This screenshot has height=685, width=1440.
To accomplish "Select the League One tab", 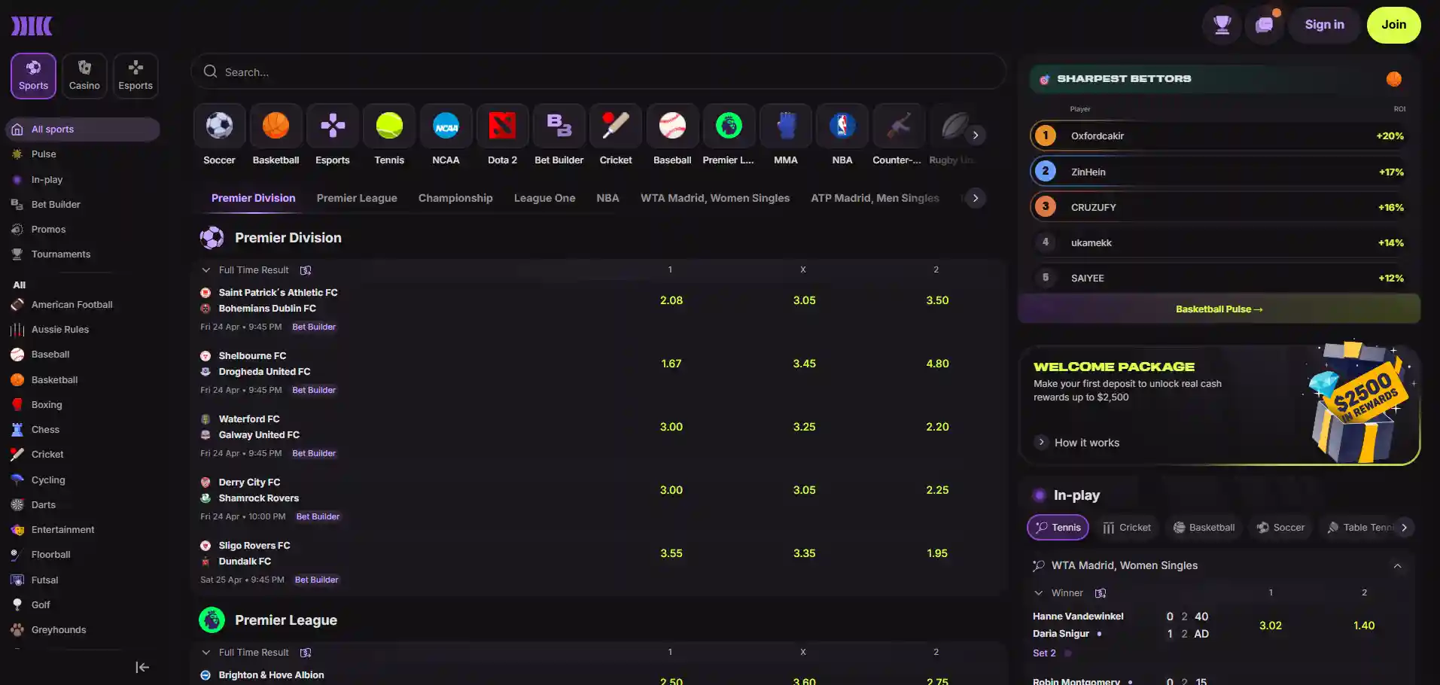I will coord(544,198).
